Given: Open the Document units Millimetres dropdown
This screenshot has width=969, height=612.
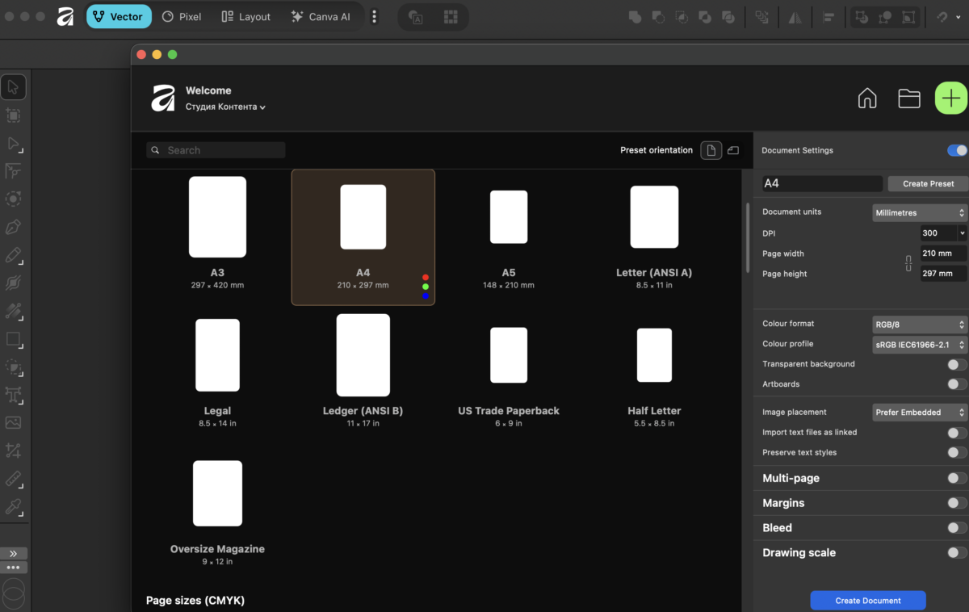Looking at the screenshot, I should (x=920, y=212).
